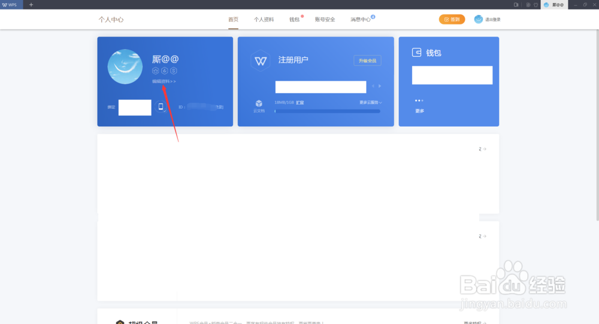Open 编辑资料>> link

pos(164,81)
